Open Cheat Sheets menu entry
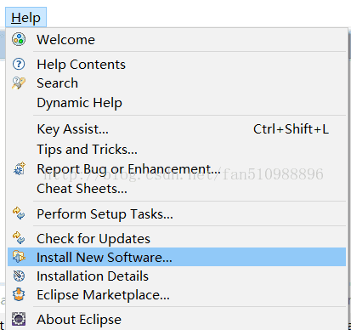 (82, 189)
